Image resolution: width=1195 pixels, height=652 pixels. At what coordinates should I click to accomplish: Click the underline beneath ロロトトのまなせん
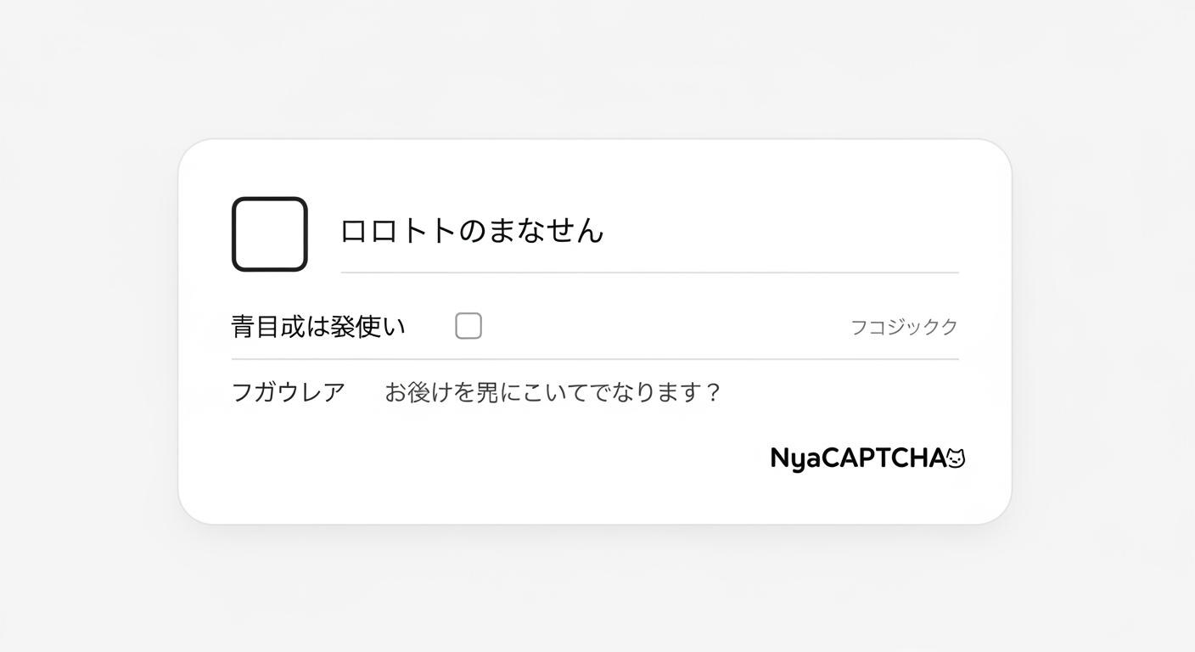tap(649, 273)
